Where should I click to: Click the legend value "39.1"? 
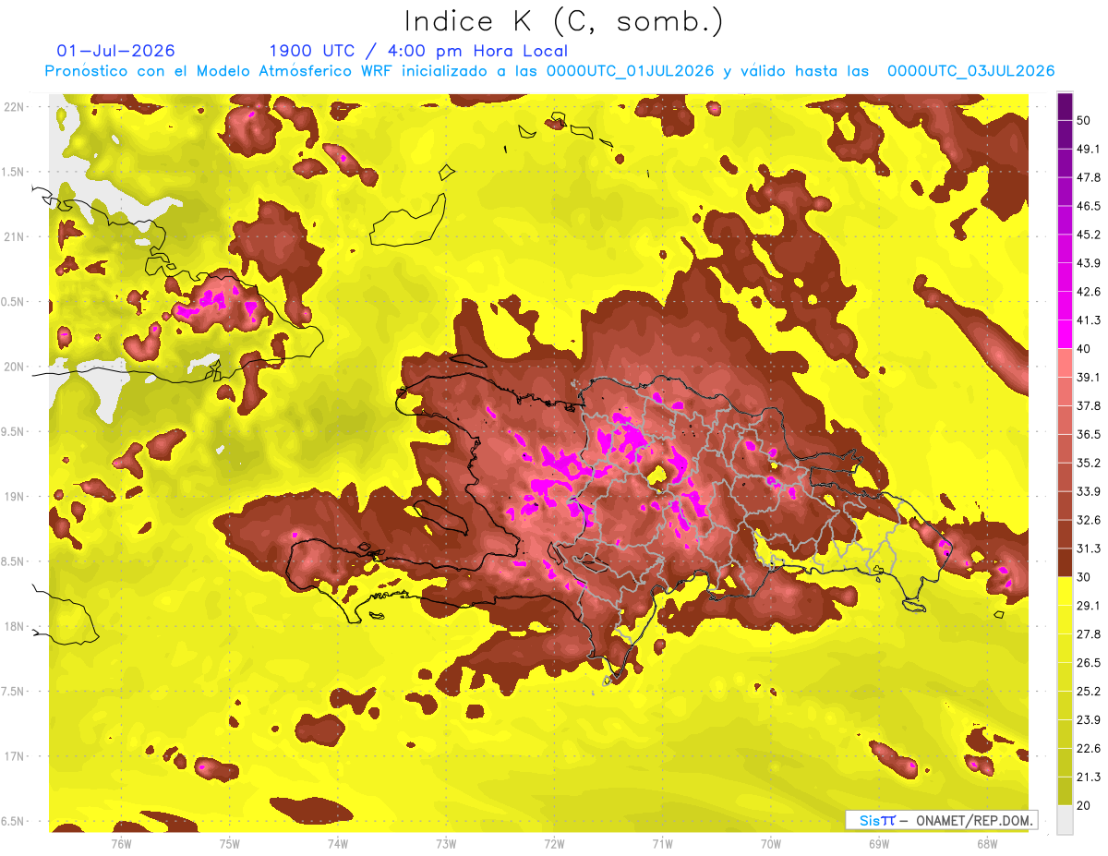[x=1089, y=377]
